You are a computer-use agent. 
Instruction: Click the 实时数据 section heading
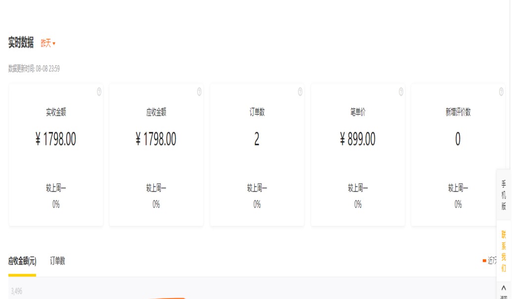21,43
